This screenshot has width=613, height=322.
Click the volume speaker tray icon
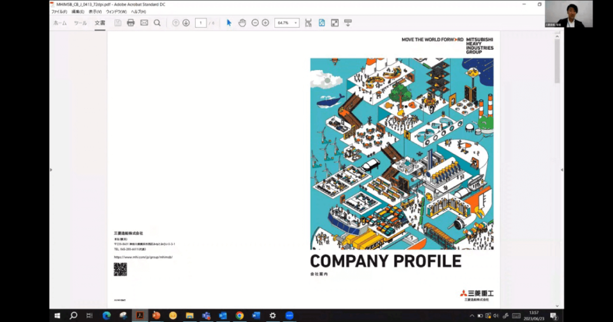(x=496, y=316)
